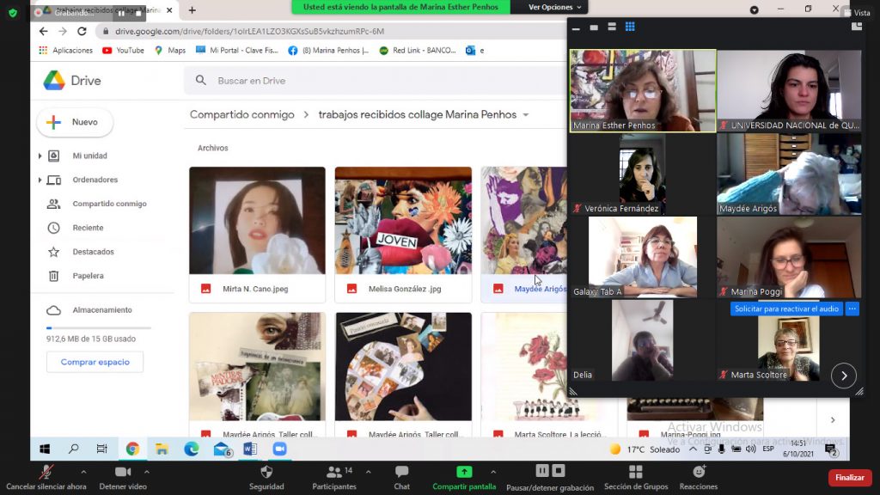Click the Drive storage usage bar
The image size is (880, 495).
[x=98, y=327]
